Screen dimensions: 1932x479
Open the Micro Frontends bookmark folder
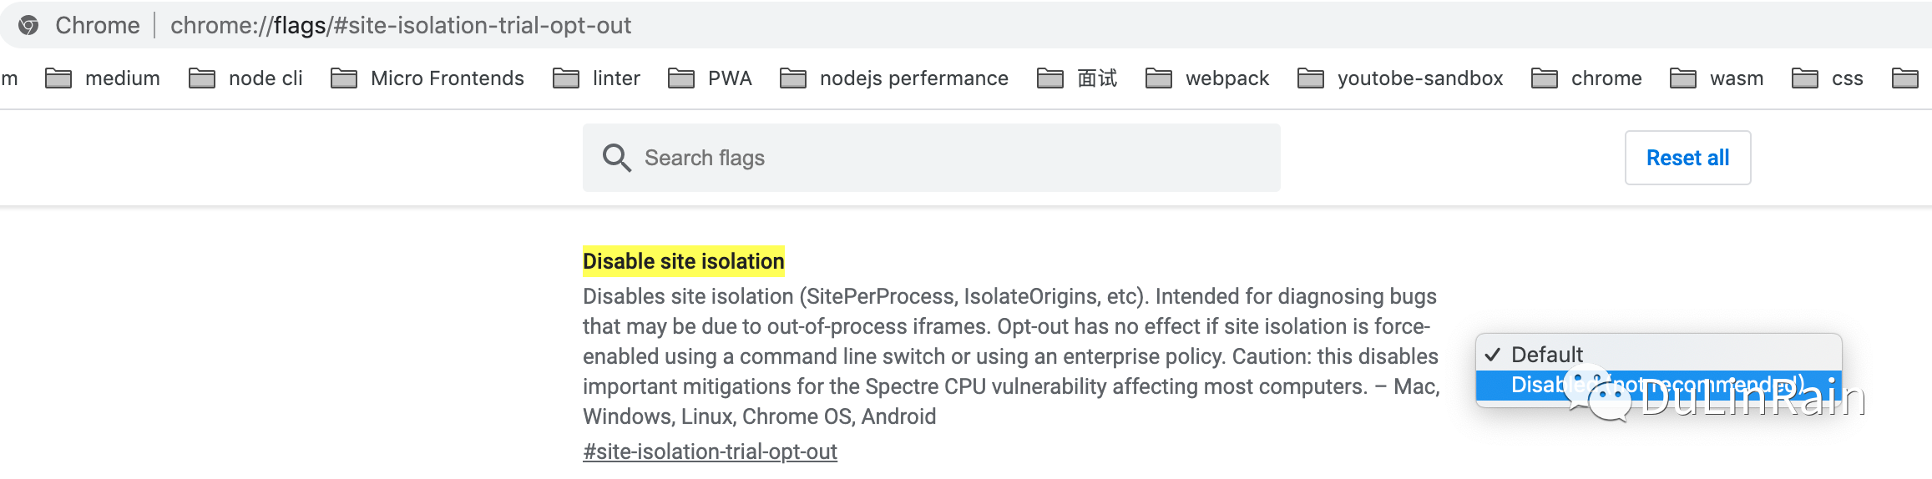[x=427, y=78]
